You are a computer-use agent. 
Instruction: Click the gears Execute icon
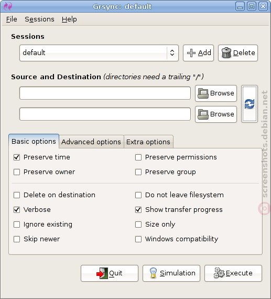[x=219, y=273]
